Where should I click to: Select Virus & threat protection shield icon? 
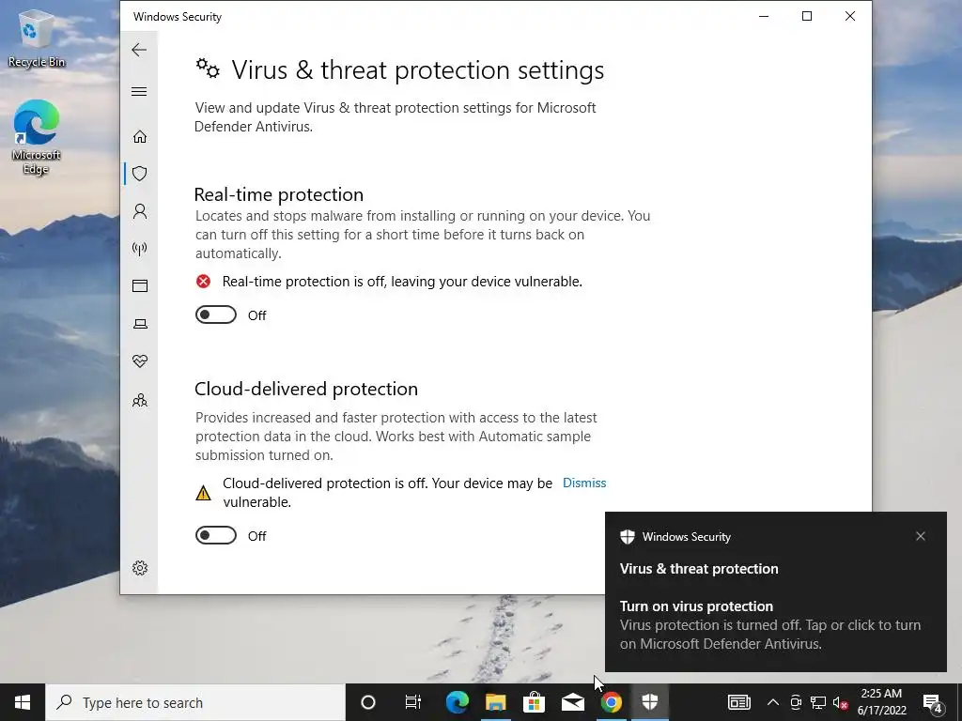[140, 174]
